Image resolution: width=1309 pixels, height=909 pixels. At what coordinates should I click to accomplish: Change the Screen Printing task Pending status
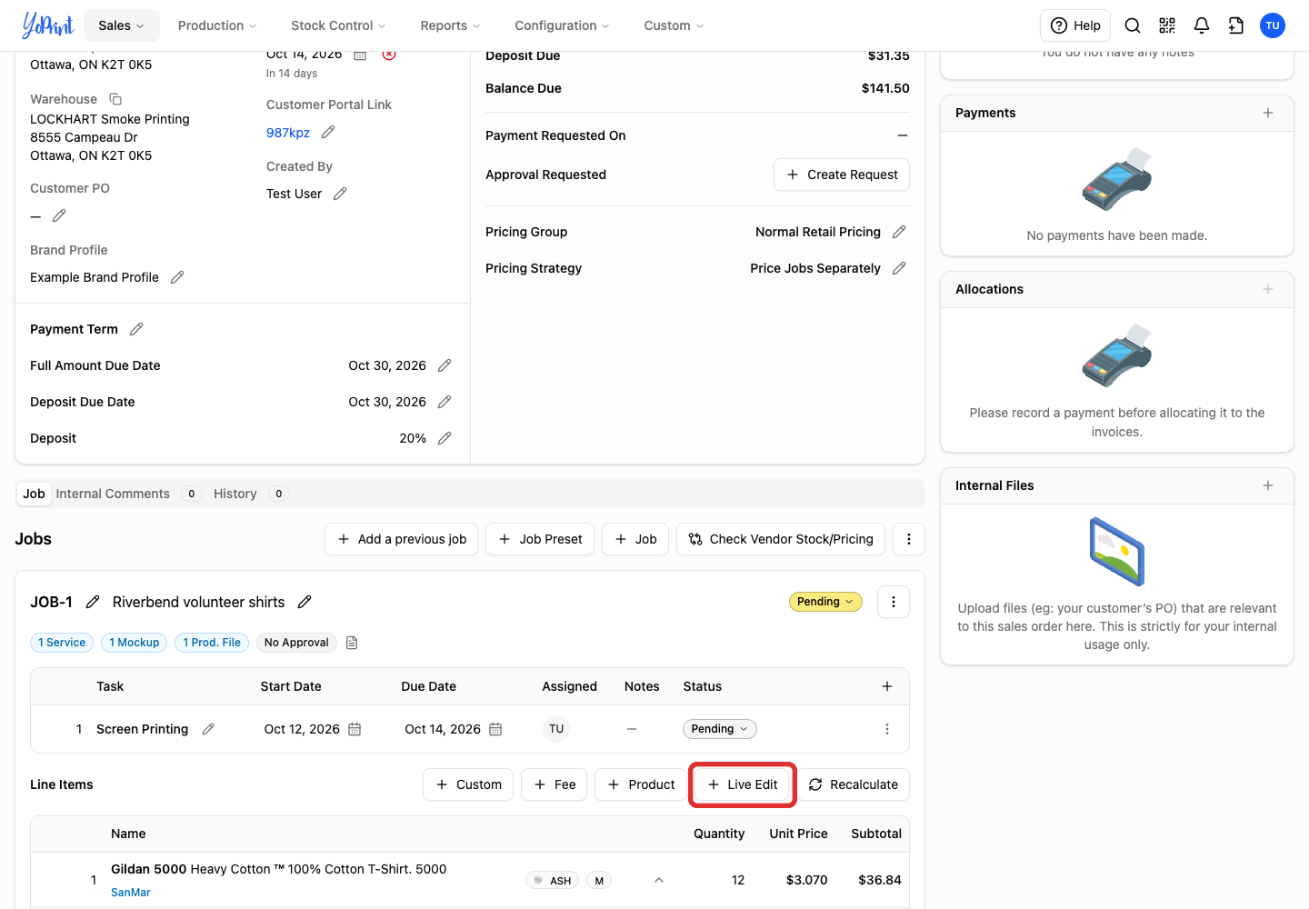pos(719,729)
